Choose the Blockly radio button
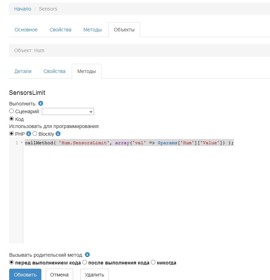This screenshot has width=270, height=280. pyautogui.click(x=35, y=134)
